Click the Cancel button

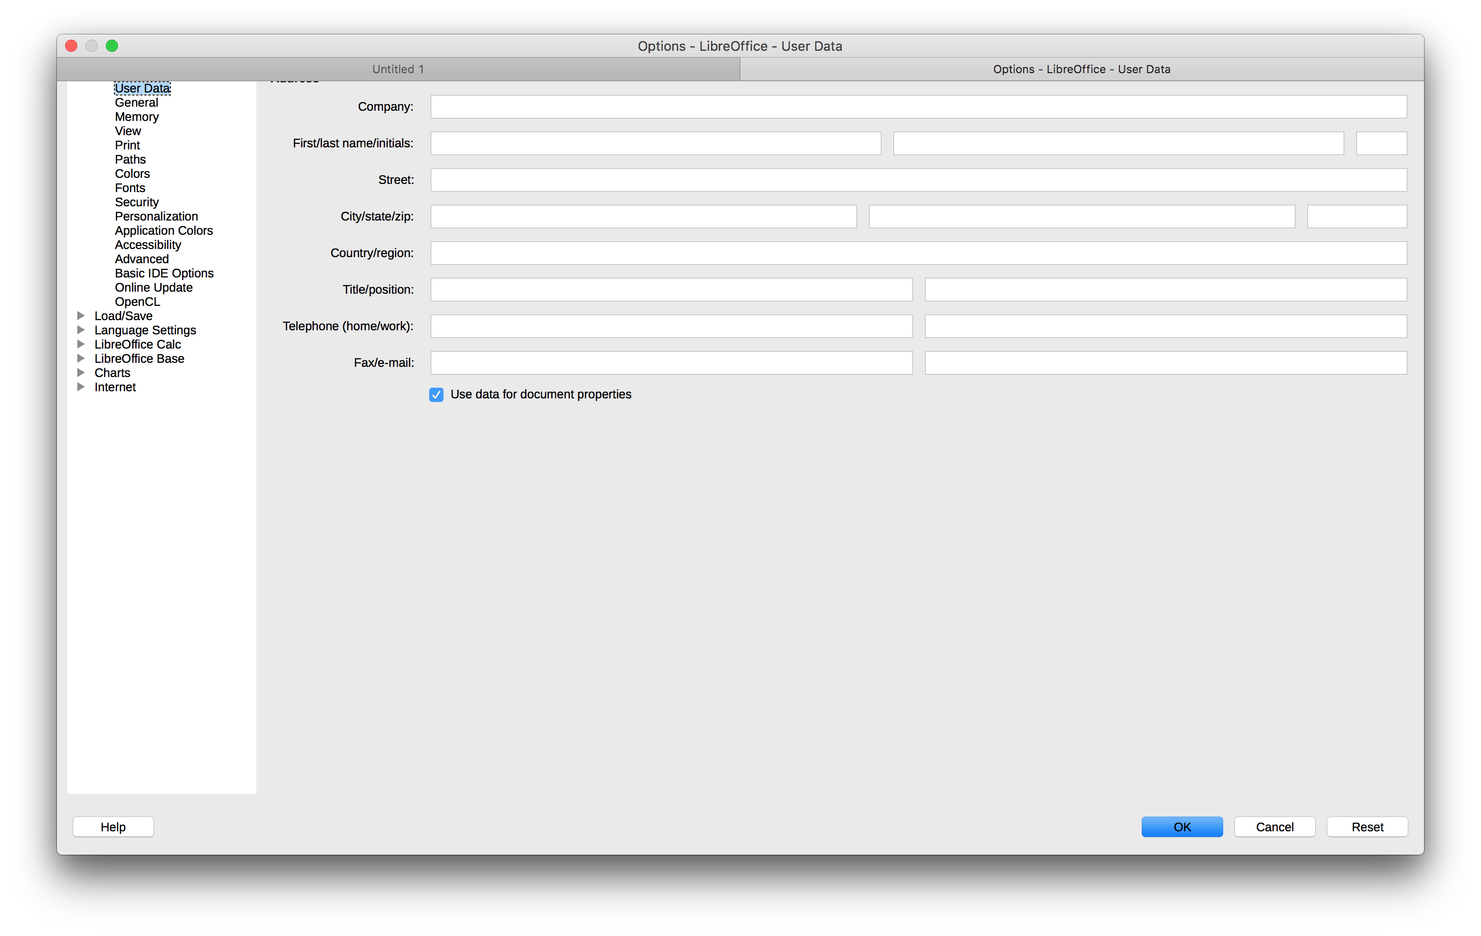click(x=1275, y=827)
